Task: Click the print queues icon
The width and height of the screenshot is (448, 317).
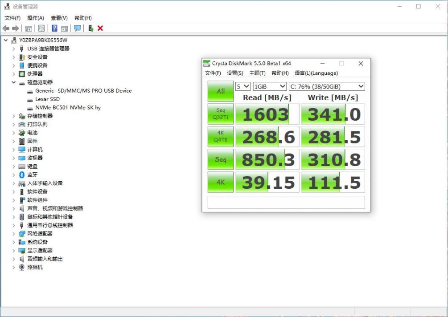Action: coord(22,124)
